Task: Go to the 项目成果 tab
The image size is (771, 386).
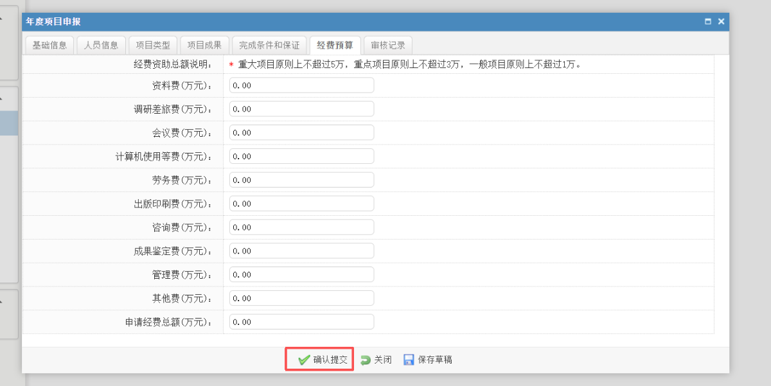Action: 204,45
